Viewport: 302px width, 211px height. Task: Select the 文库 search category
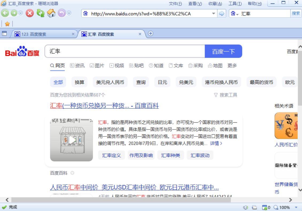point(176,66)
